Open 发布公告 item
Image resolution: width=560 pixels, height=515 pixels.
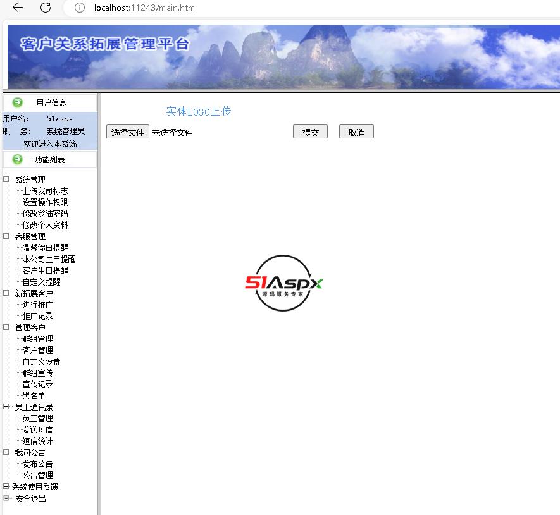(x=37, y=464)
